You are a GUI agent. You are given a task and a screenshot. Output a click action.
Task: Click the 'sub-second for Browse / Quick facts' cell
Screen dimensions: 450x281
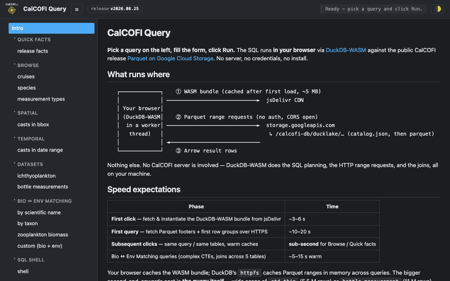point(332,244)
